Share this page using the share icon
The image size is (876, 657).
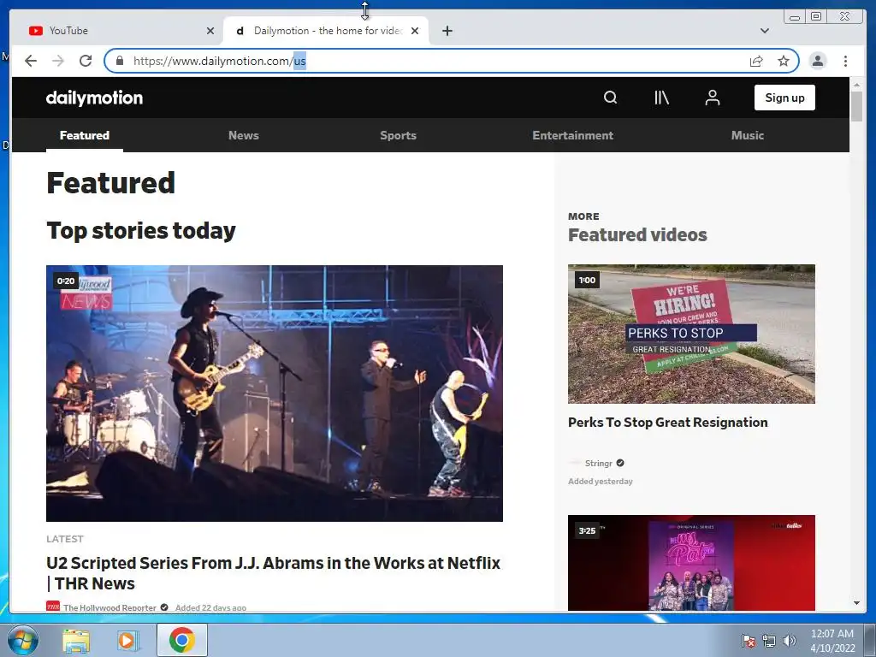(756, 61)
